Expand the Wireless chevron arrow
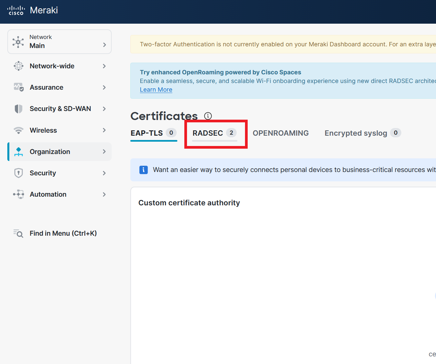This screenshot has height=364, width=436. tap(104, 130)
